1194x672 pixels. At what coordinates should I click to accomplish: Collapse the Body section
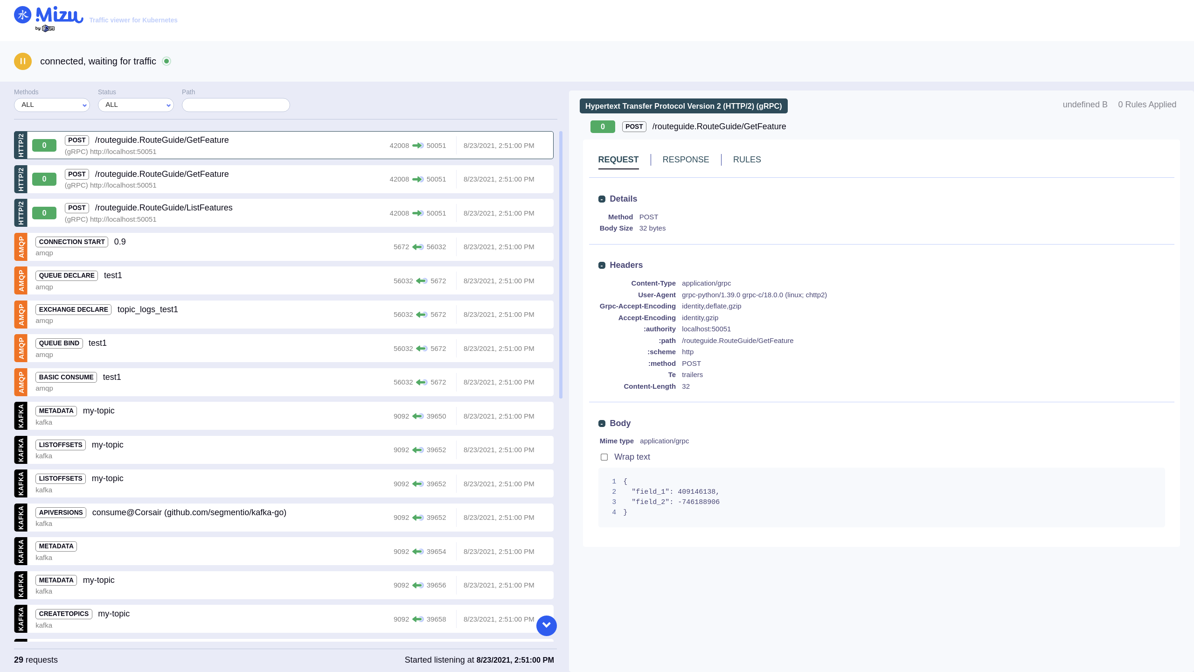(x=602, y=424)
